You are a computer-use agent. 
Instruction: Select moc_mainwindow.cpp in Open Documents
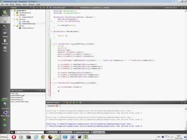click(x=19, y=101)
